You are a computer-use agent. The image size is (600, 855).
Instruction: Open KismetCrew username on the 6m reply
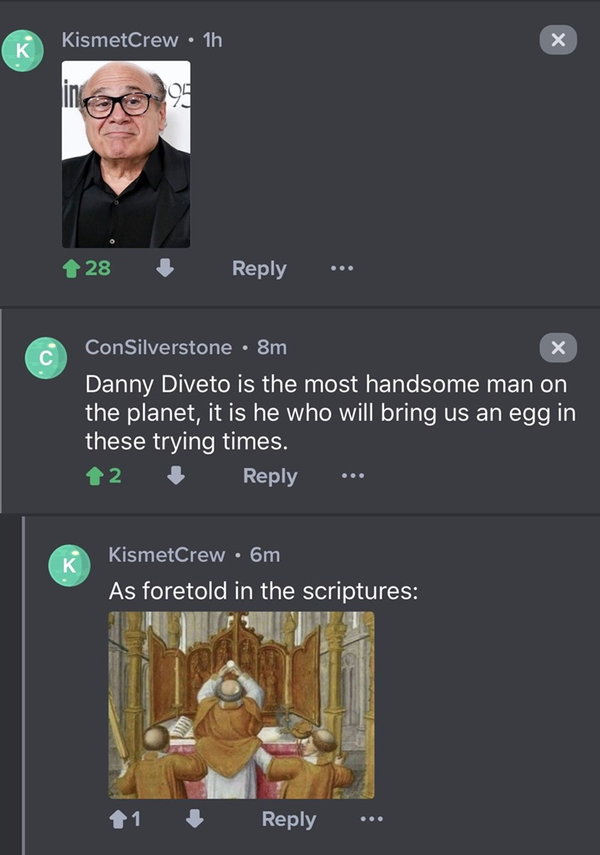click(166, 555)
